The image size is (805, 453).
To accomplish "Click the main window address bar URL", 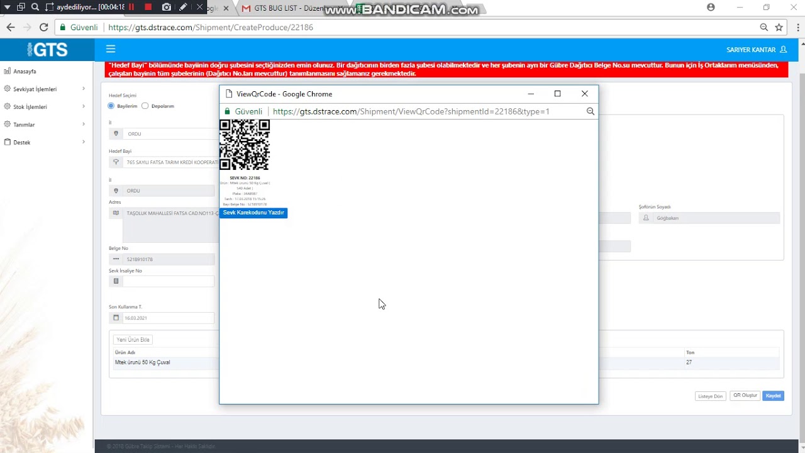I will pos(211,28).
